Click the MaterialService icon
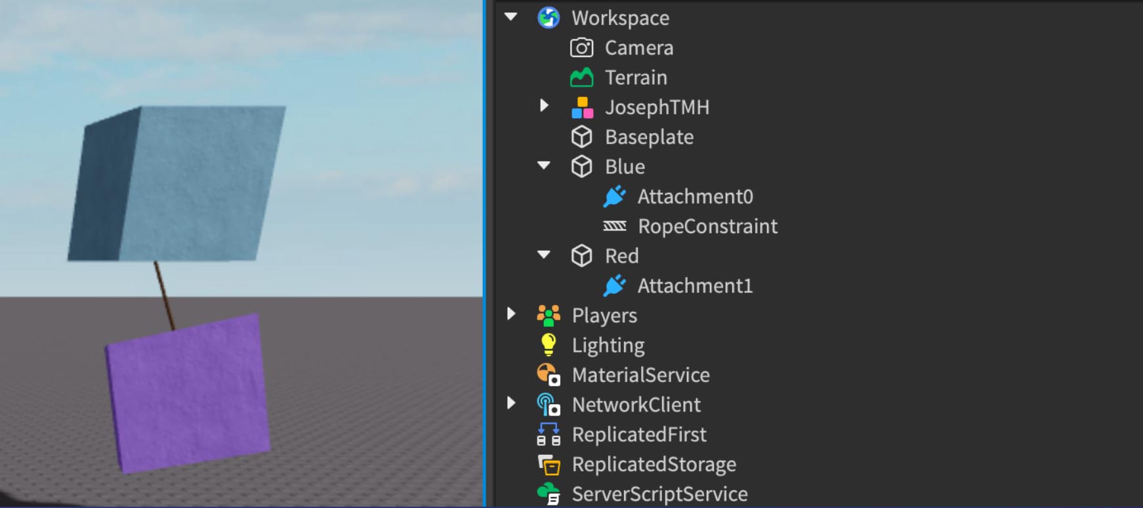 (x=549, y=375)
